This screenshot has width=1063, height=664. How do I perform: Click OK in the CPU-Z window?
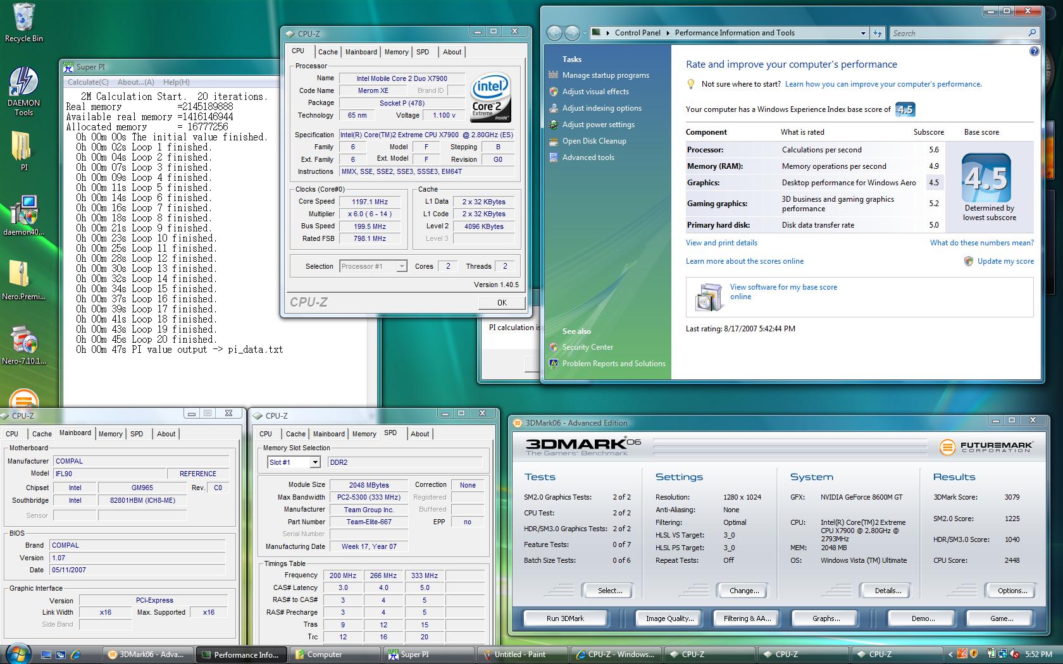click(x=502, y=302)
